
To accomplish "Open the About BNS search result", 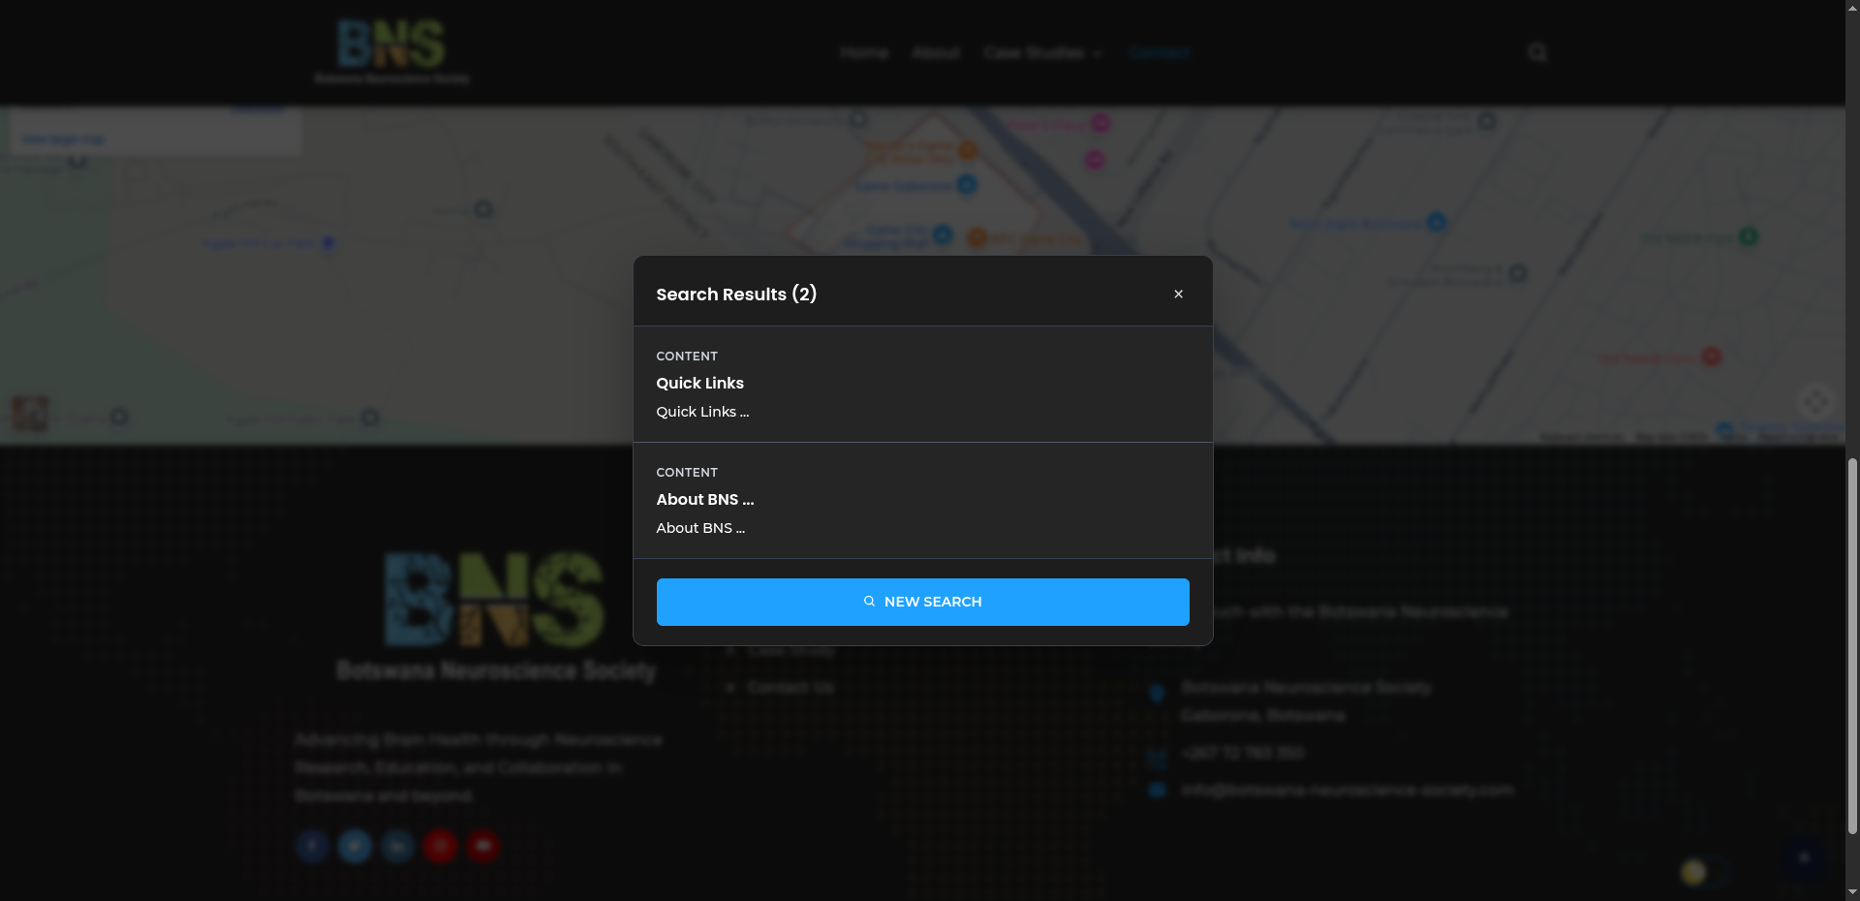I will click(704, 500).
